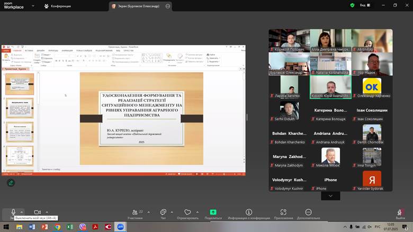The height and width of the screenshot is (232, 413).
Task: Change layout with the Вид button
Action: coord(365,5)
